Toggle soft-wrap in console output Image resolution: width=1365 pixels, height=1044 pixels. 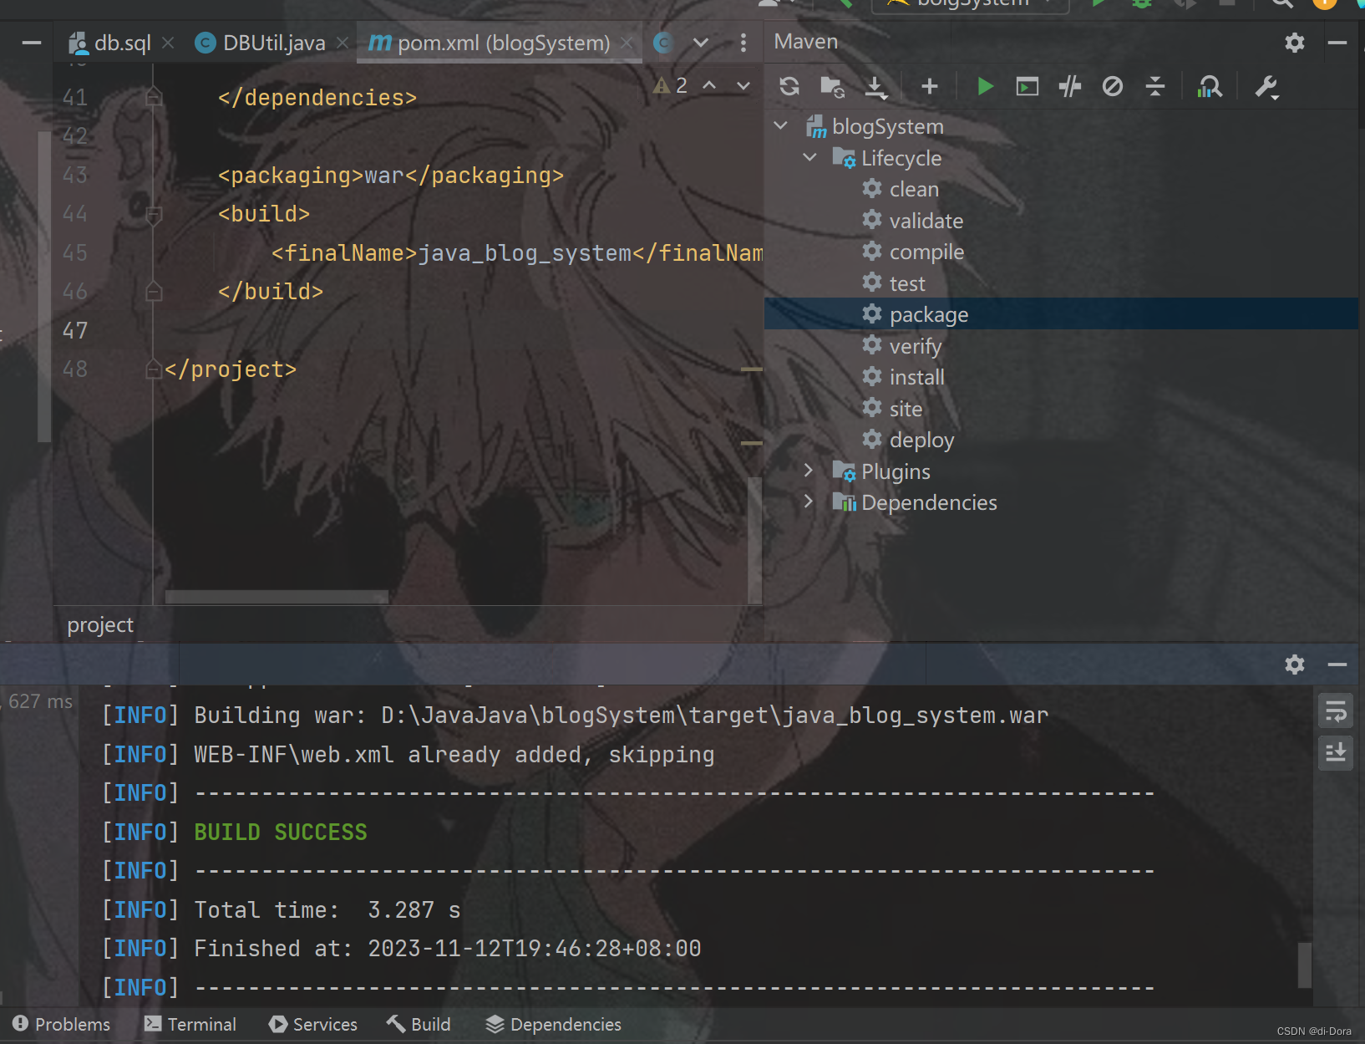(1336, 712)
